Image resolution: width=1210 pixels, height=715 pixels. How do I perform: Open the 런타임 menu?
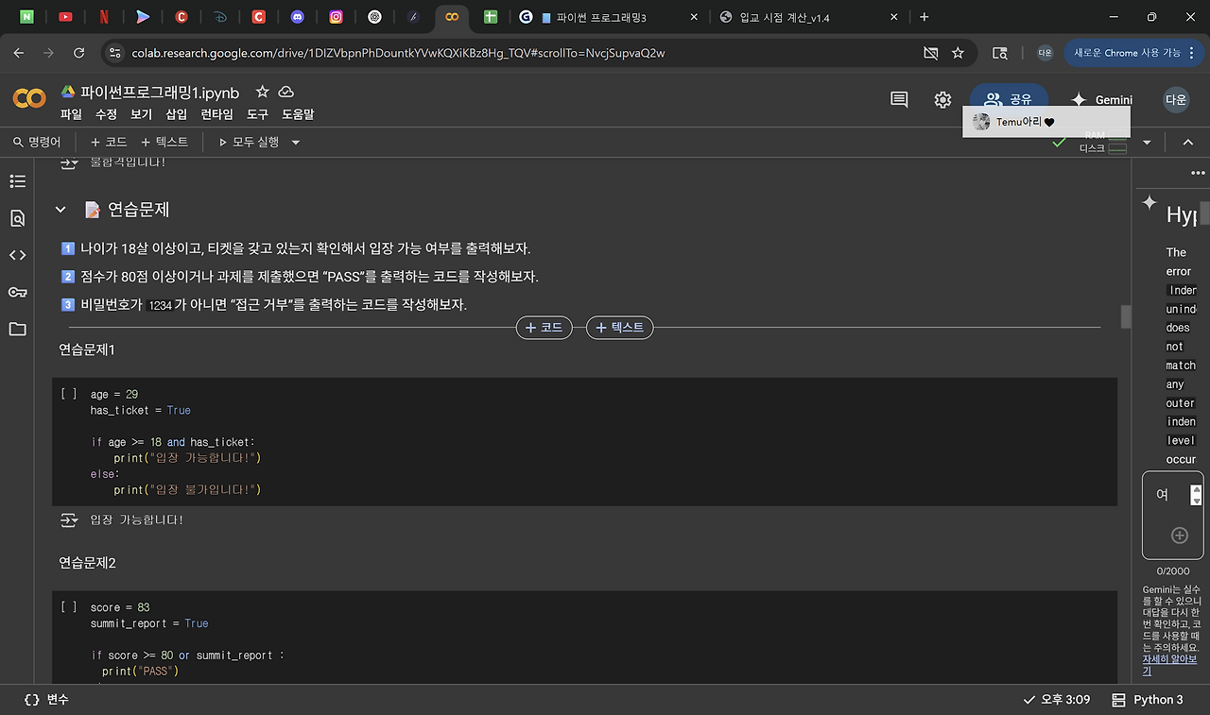point(216,114)
